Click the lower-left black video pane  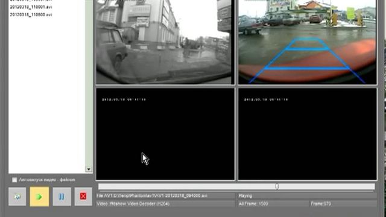[165, 134]
